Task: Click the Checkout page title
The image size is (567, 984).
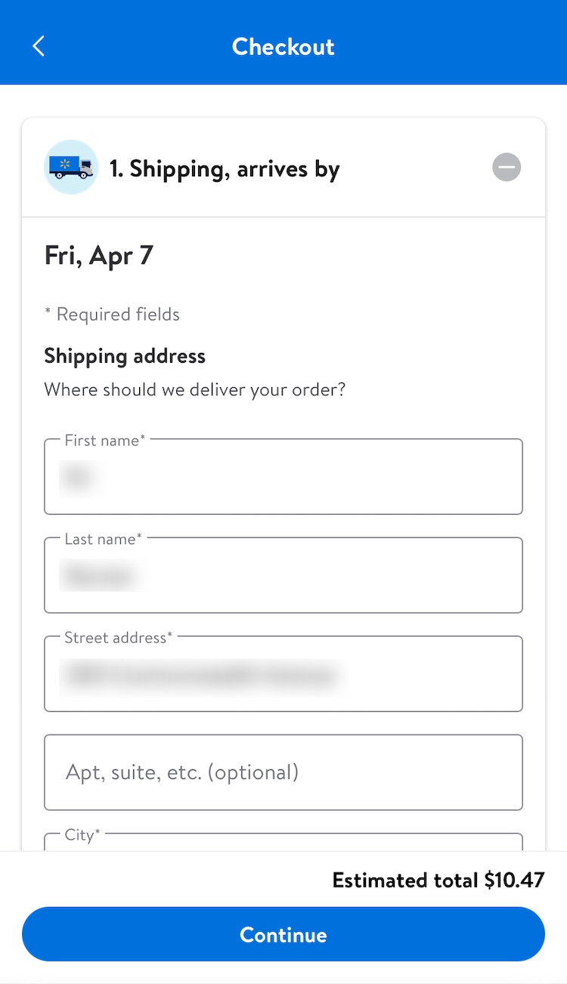Action: [283, 47]
